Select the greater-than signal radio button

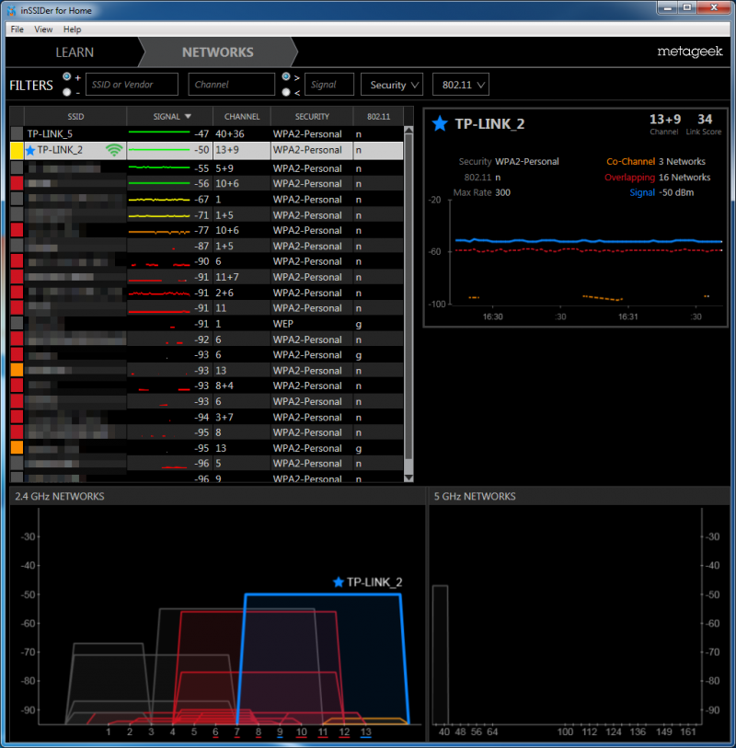pos(286,76)
